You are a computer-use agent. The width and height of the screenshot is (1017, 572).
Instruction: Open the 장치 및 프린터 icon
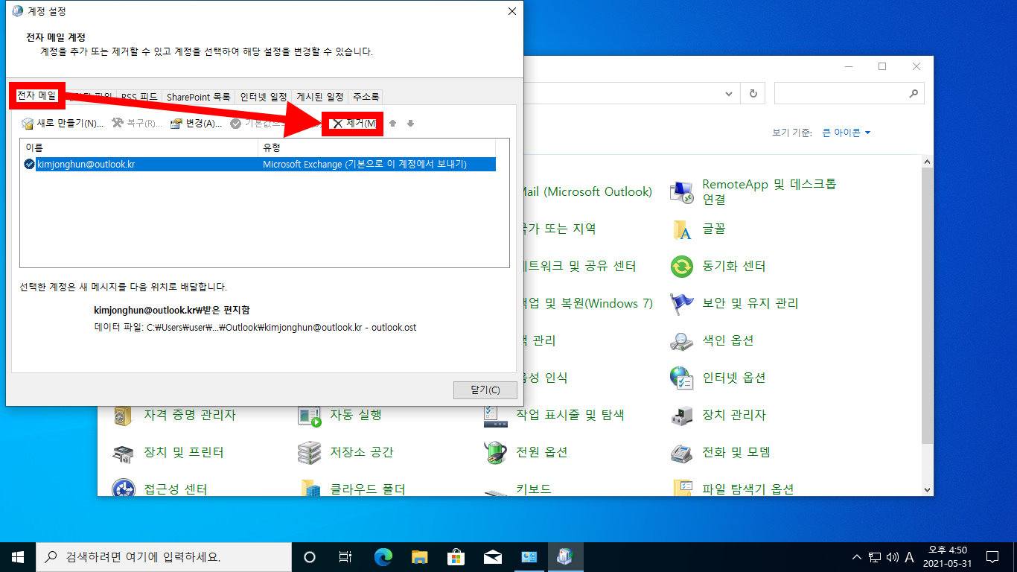coord(124,453)
